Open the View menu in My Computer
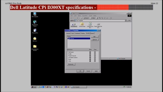 coord(79,16)
